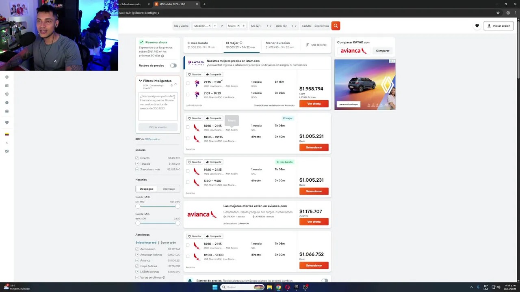The width and height of the screenshot is (520, 292).
Task: Click Comparar button for Avianca
Action: (382, 51)
